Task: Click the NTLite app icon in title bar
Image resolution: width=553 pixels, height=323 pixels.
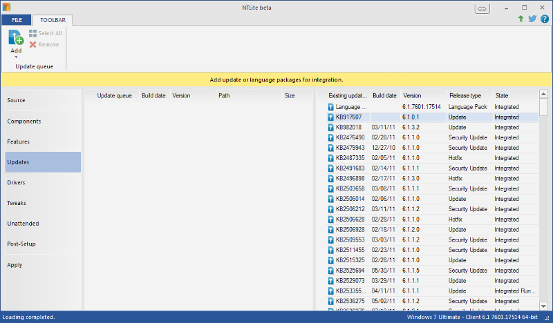Action: tap(6, 7)
